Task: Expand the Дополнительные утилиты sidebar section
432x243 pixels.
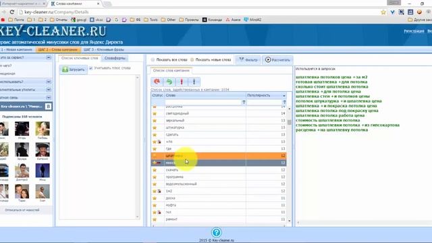Action: (49, 90)
